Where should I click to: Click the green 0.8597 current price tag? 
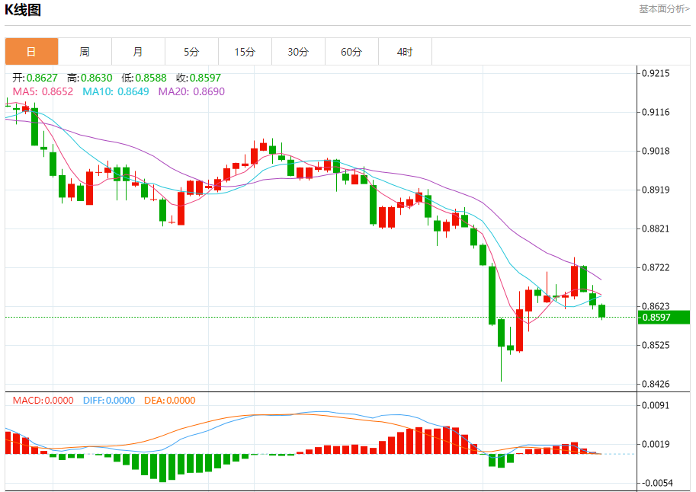[663, 317]
